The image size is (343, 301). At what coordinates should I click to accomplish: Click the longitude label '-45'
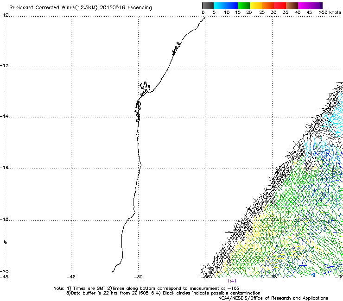click(4, 277)
